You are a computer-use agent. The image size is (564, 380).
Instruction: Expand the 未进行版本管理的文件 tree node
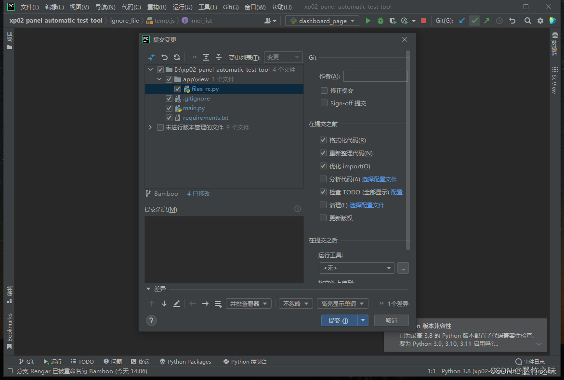[150, 127]
